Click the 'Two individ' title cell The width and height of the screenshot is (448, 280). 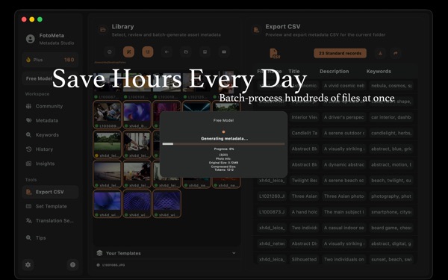(305, 228)
